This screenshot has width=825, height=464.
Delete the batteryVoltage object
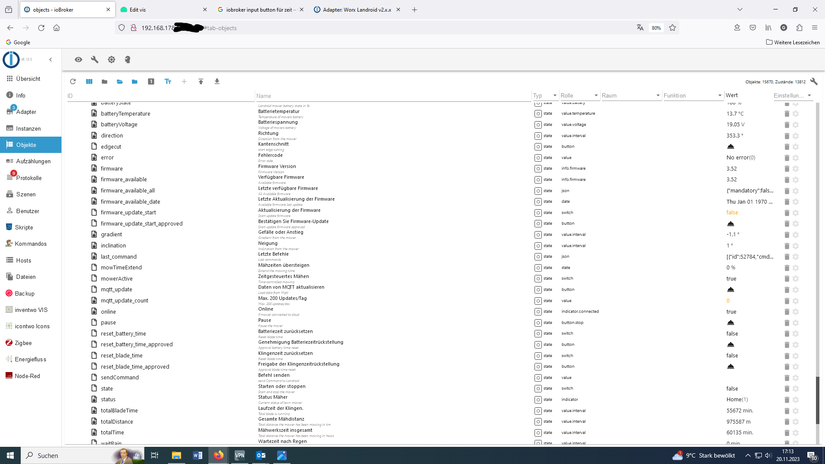tap(787, 125)
